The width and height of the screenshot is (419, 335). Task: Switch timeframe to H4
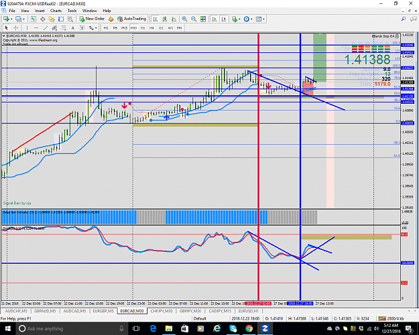tap(152, 27)
